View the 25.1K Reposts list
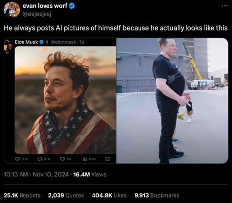 22,195
